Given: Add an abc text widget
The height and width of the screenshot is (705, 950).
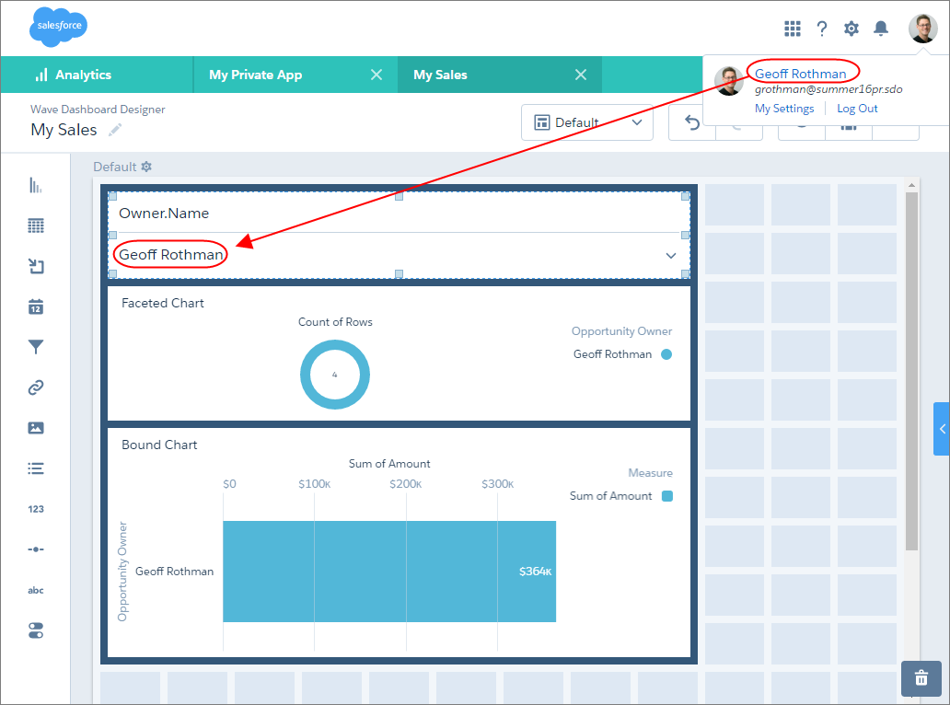Looking at the screenshot, I should pyautogui.click(x=36, y=590).
